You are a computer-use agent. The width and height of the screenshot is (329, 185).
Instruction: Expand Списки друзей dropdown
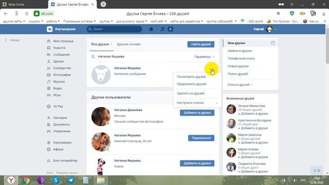pyautogui.click(x=240, y=85)
